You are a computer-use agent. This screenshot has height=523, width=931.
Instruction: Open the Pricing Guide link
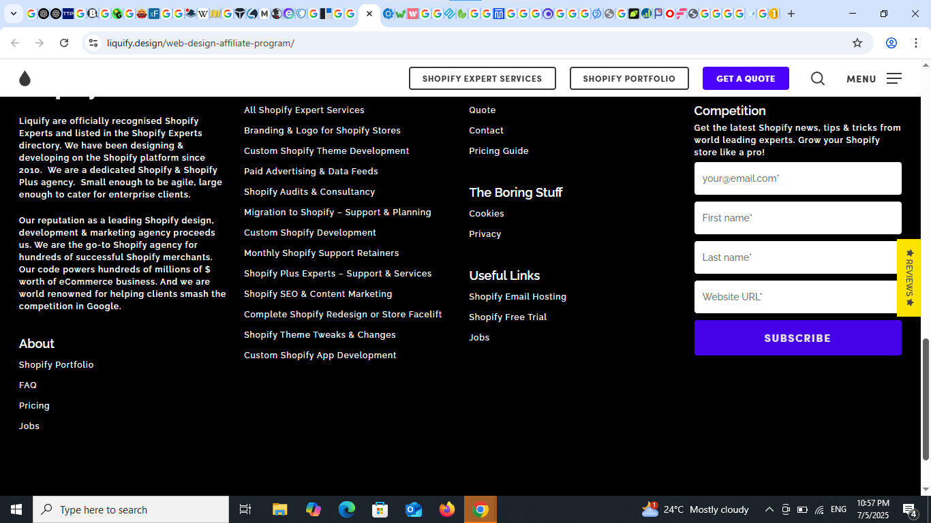point(499,151)
